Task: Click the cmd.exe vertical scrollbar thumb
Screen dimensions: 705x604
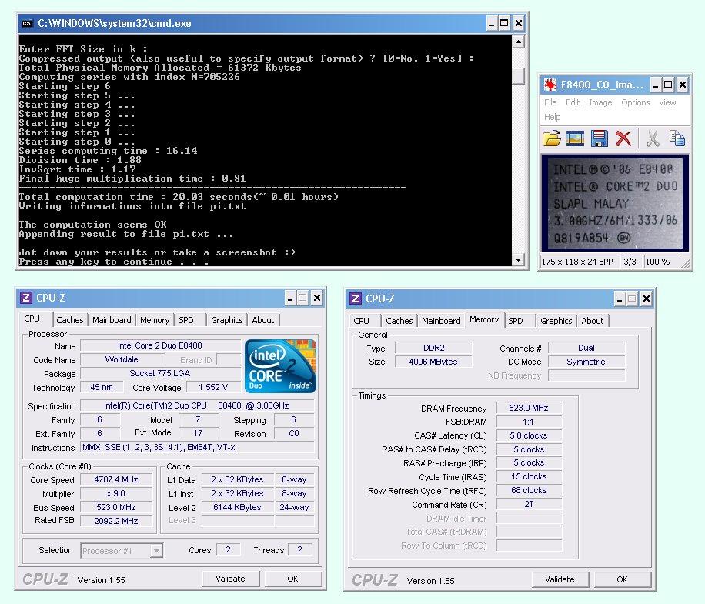Action: tap(518, 75)
